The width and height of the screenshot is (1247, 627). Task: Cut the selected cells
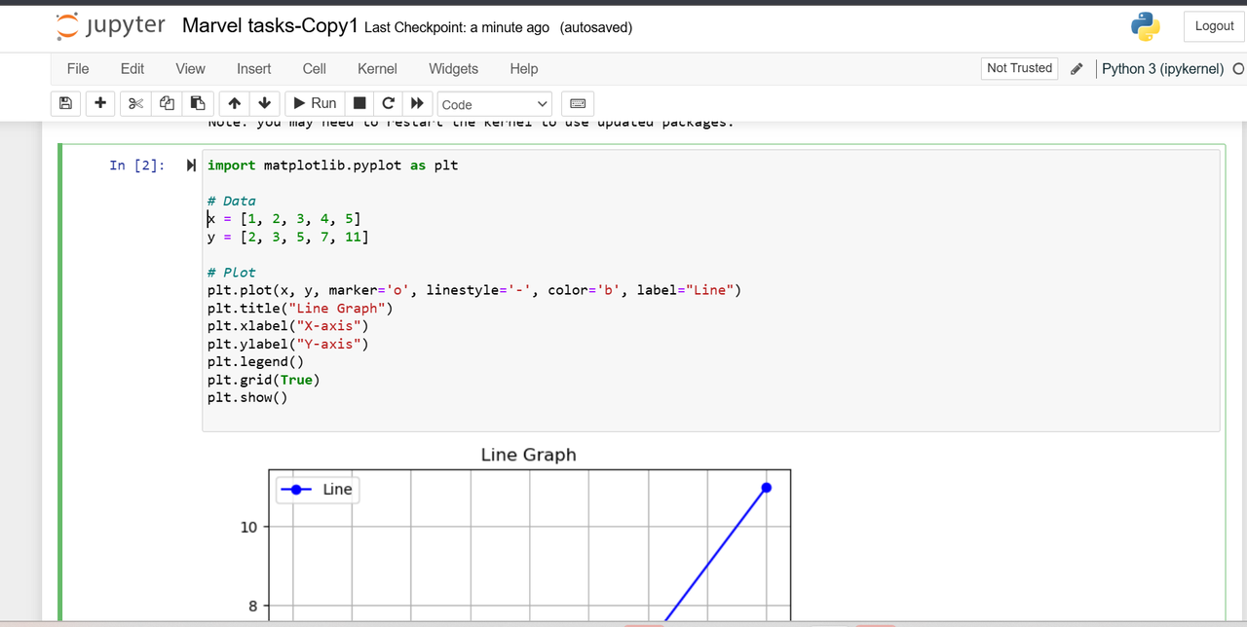tap(135, 103)
